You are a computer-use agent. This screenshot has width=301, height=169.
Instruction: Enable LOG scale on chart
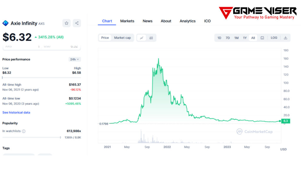tap(274, 38)
